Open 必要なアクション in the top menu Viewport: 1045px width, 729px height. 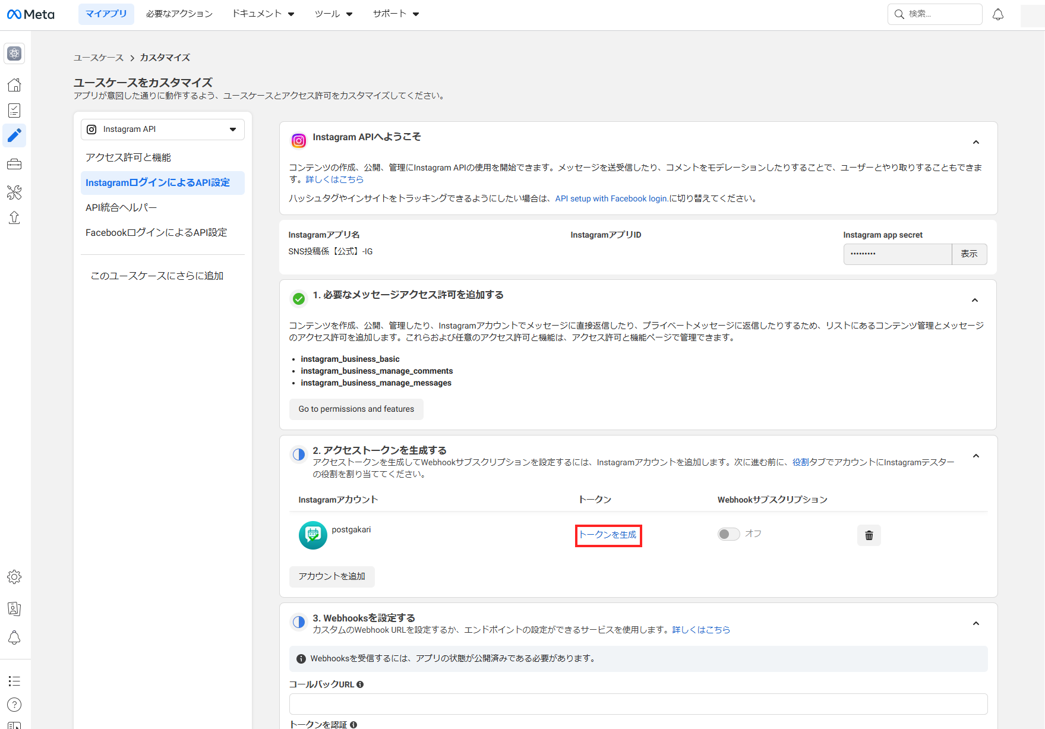179,14
